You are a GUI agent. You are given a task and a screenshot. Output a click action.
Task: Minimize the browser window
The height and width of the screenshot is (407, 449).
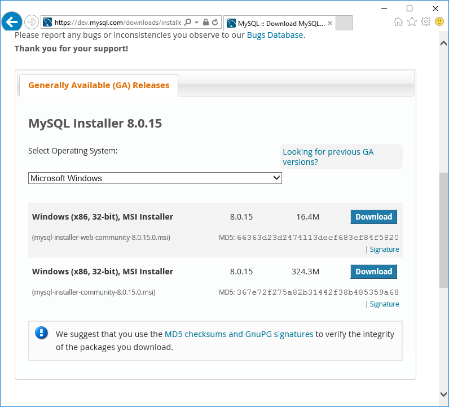(x=384, y=8)
